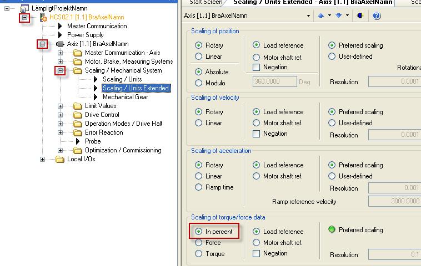The image size is (421, 266).
Task: Choose Motor shaft ref. under Scaling of position
Action: pyautogui.click(x=257, y=57)
